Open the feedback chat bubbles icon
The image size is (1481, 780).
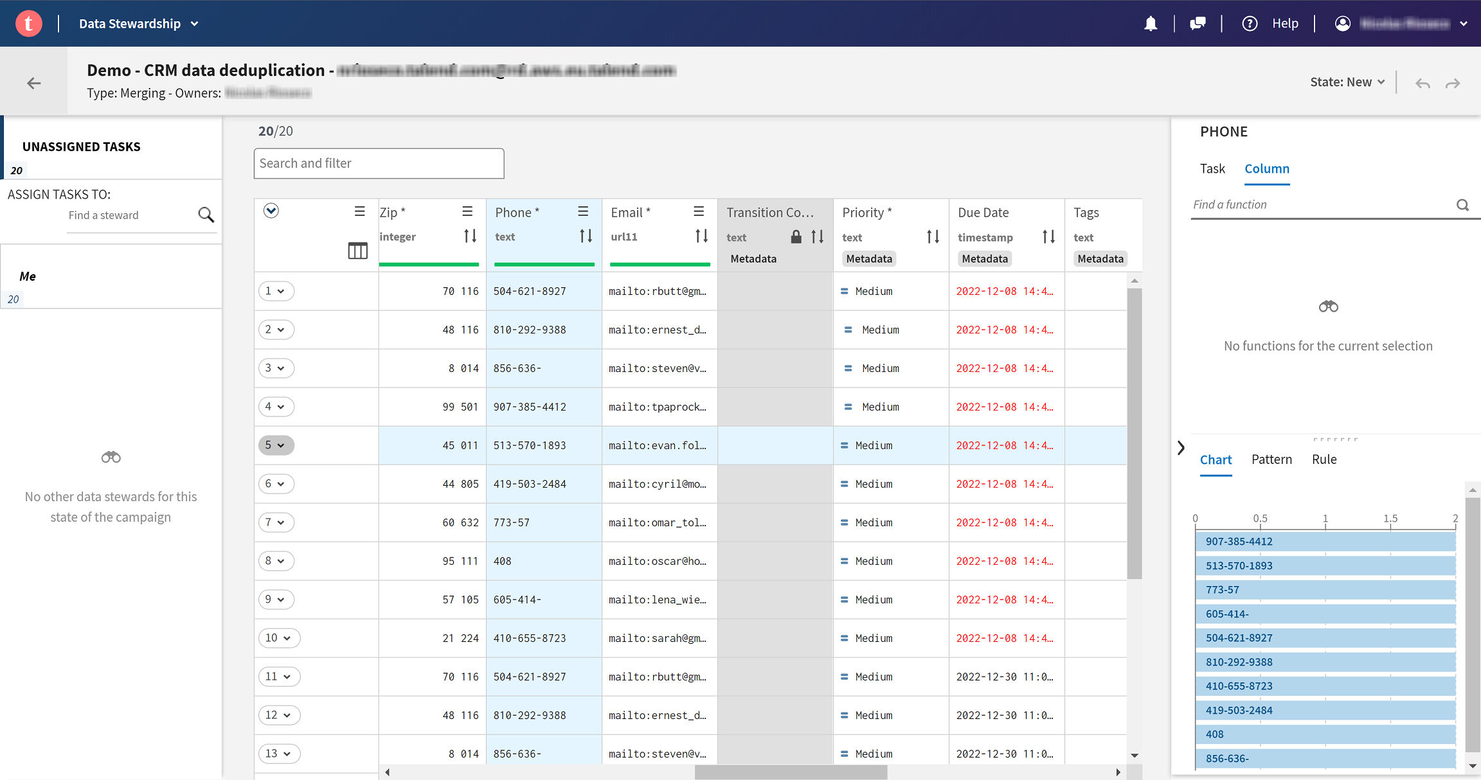pos(1198,24)
